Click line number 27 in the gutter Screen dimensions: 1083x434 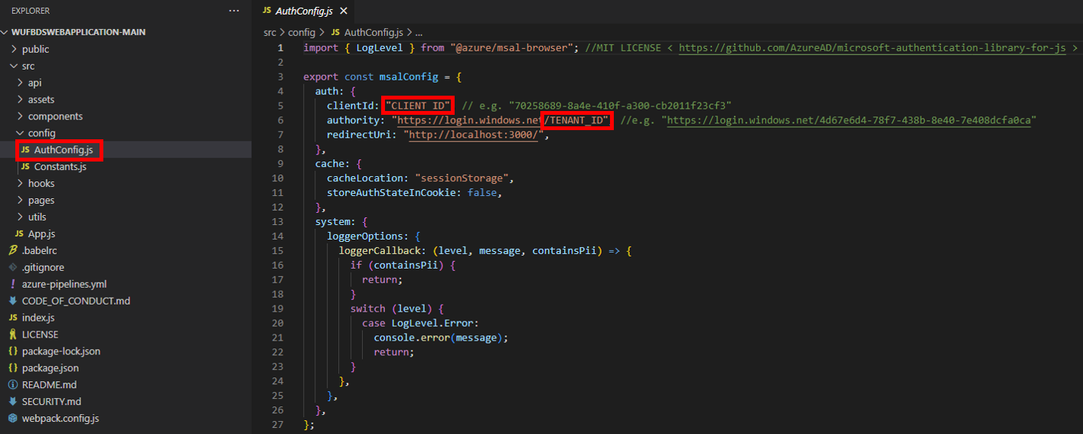pyautogui.click(x=277, y=425)
